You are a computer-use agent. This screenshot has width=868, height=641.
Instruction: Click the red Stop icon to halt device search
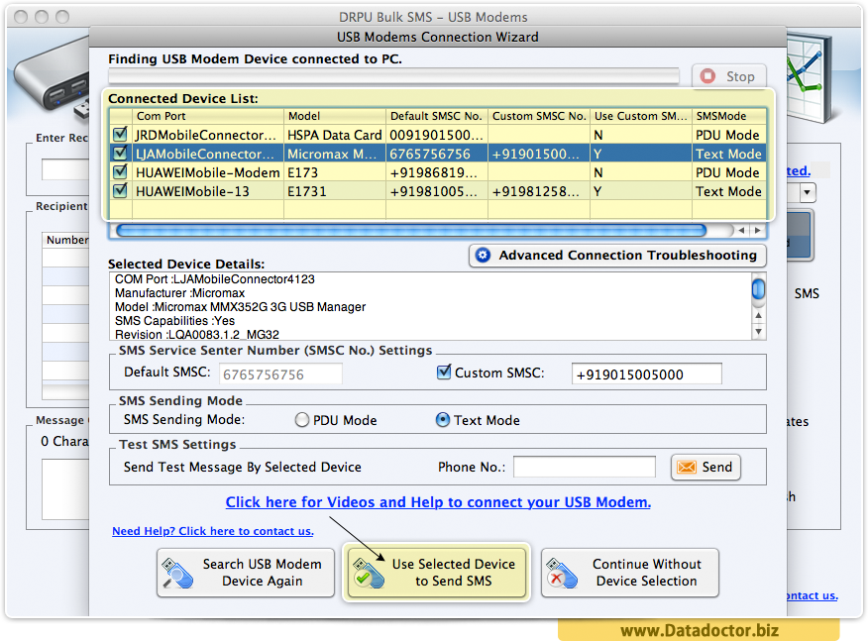pyautogui.click(x=705, y=75)
